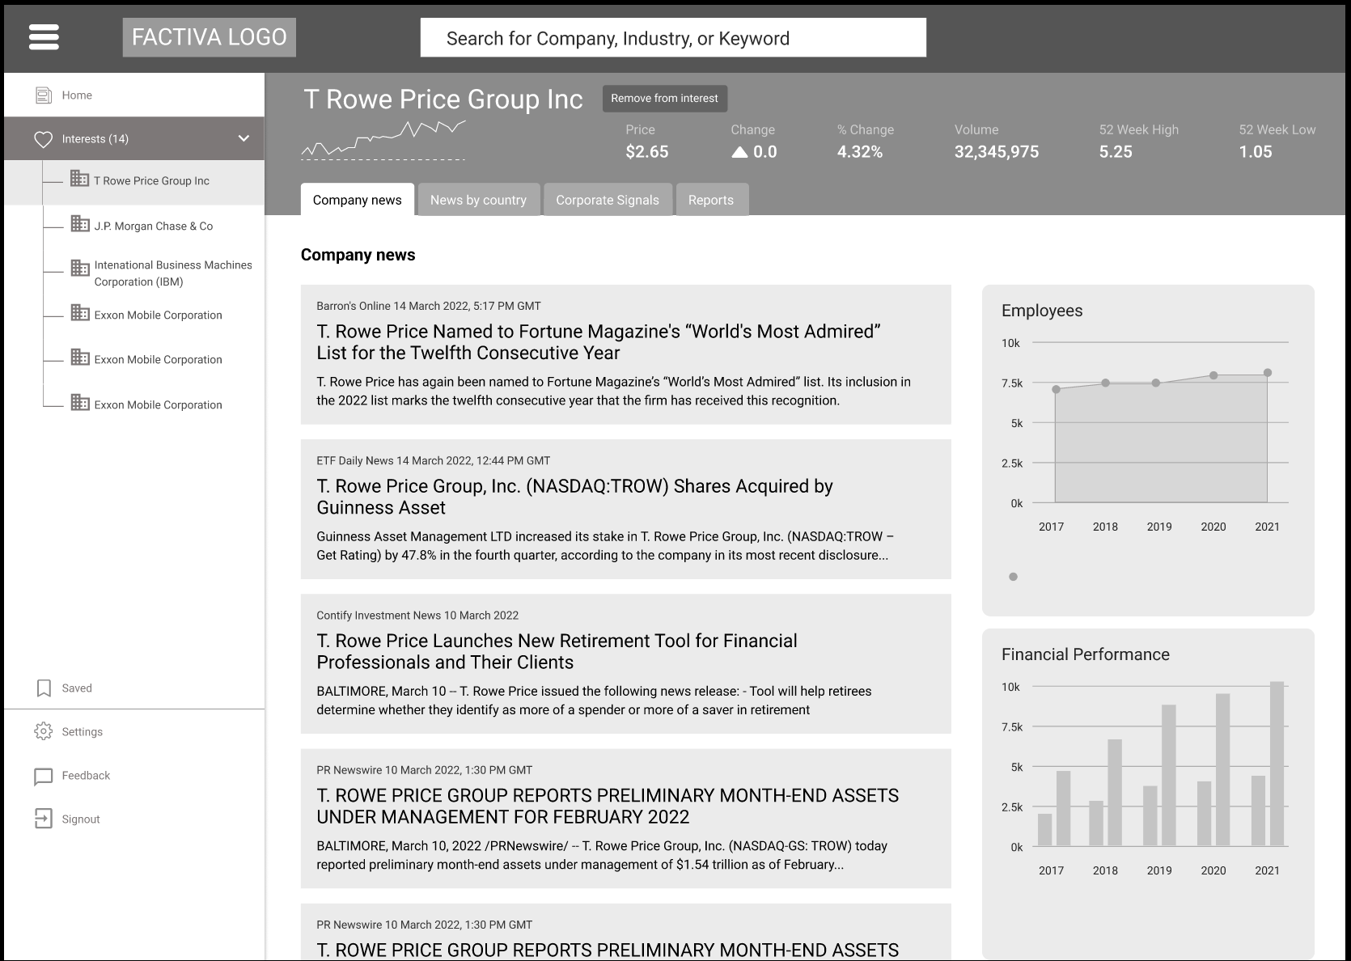Click the Factiva logo

210,37
